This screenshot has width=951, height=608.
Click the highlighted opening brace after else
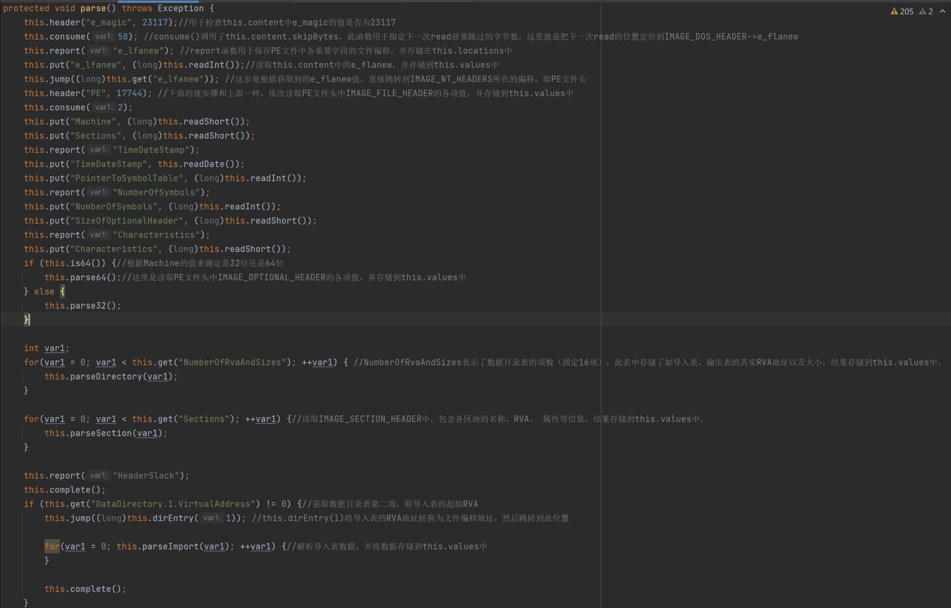pyautogui.click(x=62, y=291)
